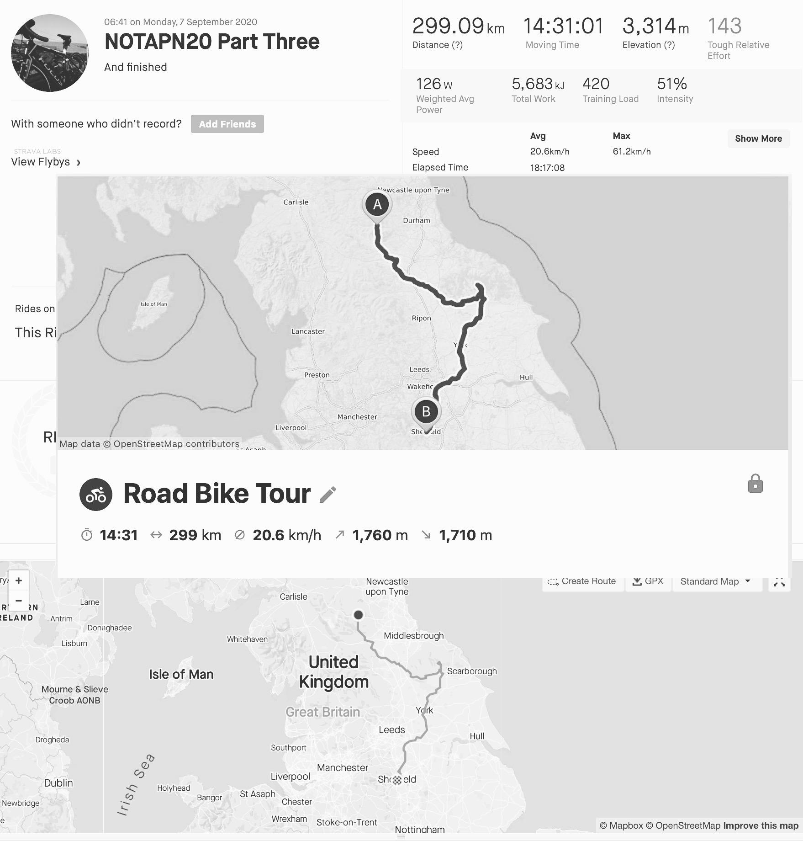Click the pencil icon beside Road Bike Tour

[x=328, y=495]
